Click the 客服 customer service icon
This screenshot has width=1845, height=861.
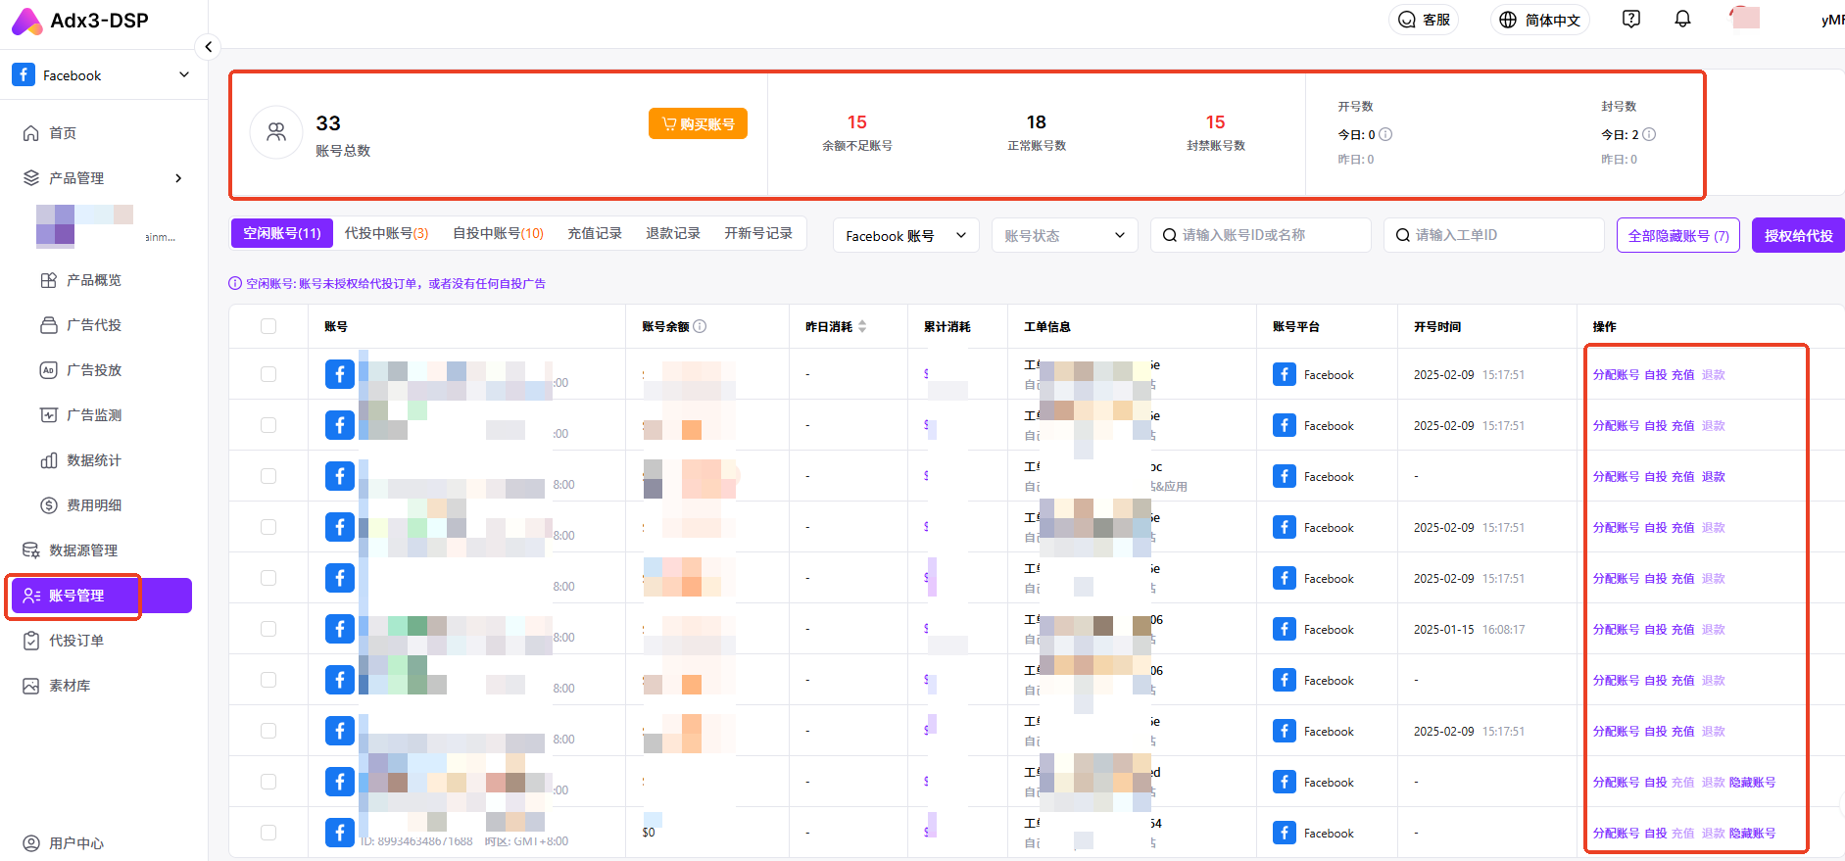tap(1424, 20)
